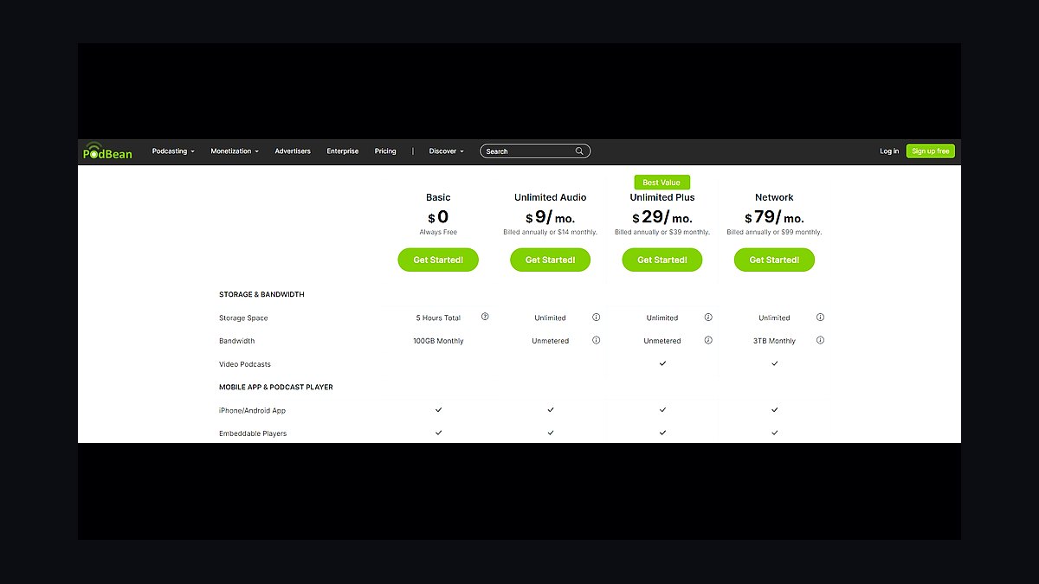Open info icon for Network Storage Space
1039x584 pixels.
pyautogui.click(x=820, y=318)
